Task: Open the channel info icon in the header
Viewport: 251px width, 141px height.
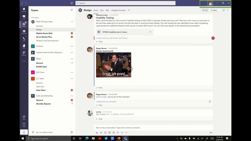Action: [x=224, y=10]
